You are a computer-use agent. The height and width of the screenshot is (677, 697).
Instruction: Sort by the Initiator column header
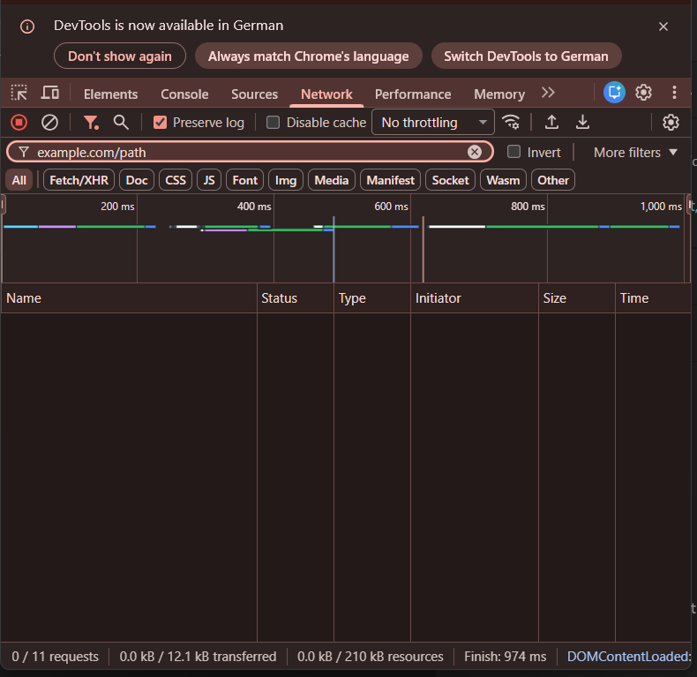coord(475,298)
